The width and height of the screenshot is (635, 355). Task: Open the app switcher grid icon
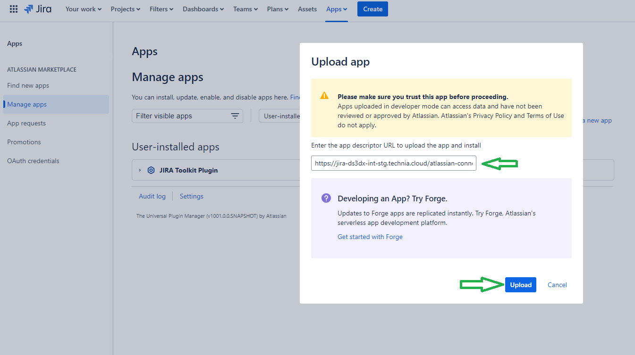(x=14, y=9)
